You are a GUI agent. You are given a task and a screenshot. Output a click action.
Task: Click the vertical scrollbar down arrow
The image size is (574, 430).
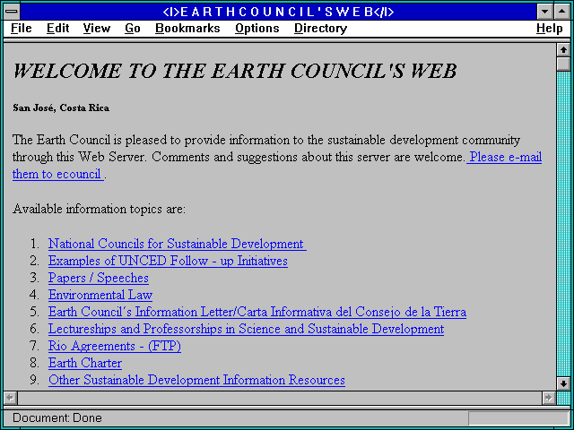pyautogui.click(x=563, y=383)
